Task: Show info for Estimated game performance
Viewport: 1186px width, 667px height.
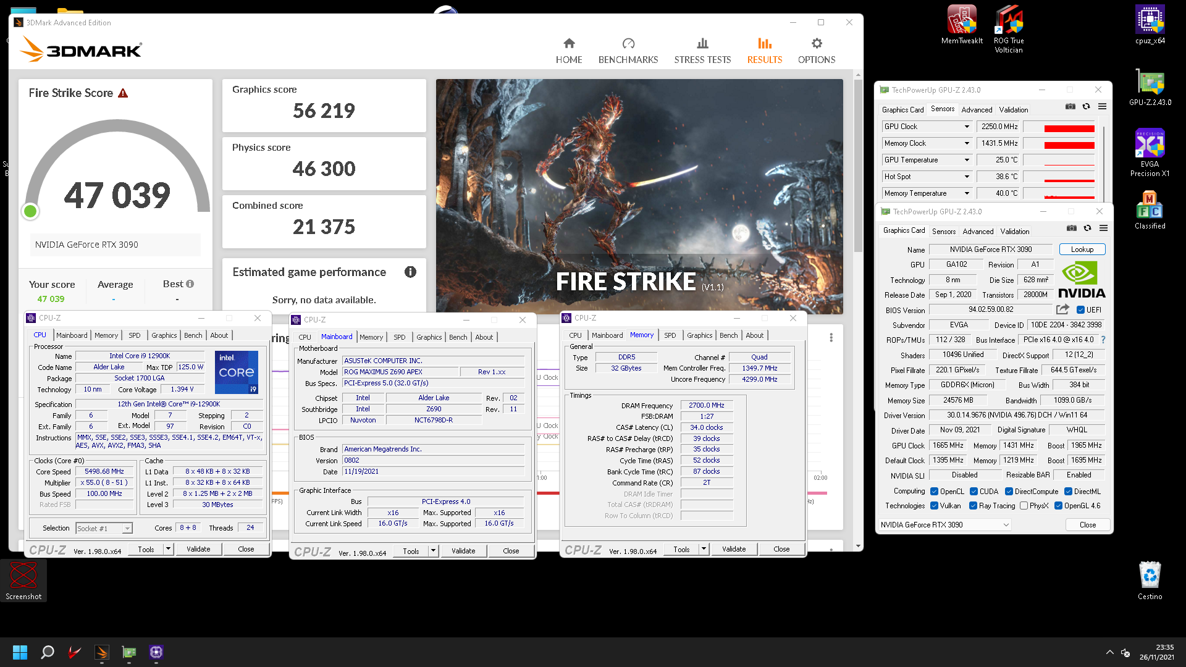Action: click(410, 272)
